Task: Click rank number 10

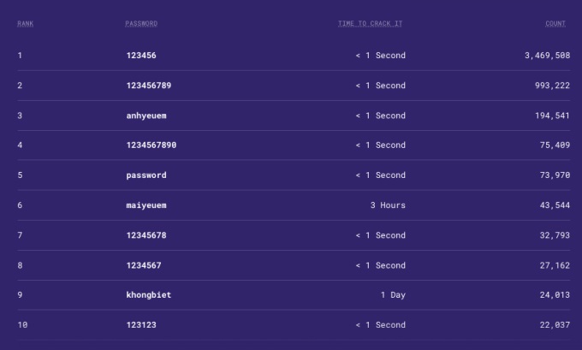Action: click(x=22, y=325)
